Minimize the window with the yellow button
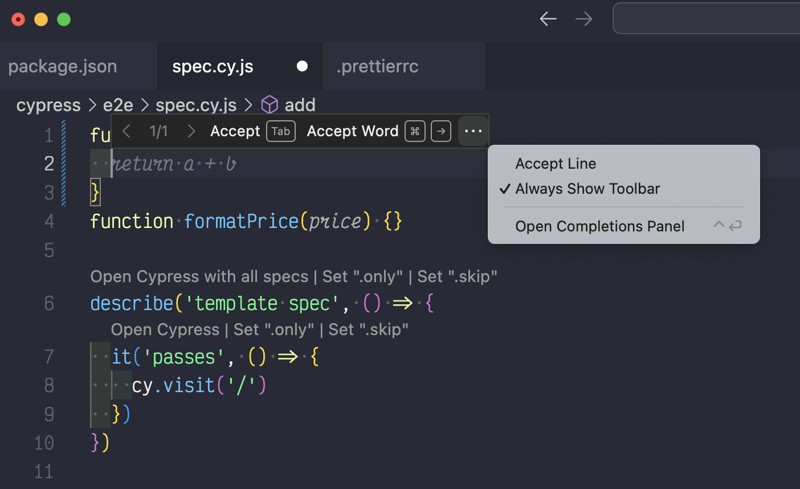This screenshot has width=800, height=489. tap(41, 19)
